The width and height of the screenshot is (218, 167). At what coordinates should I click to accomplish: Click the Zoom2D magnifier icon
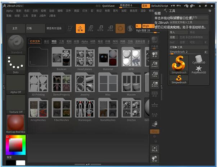pos(155,65)
